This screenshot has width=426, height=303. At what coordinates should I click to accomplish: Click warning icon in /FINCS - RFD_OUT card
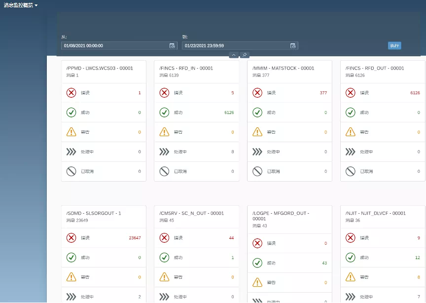(x=351, y=132)
